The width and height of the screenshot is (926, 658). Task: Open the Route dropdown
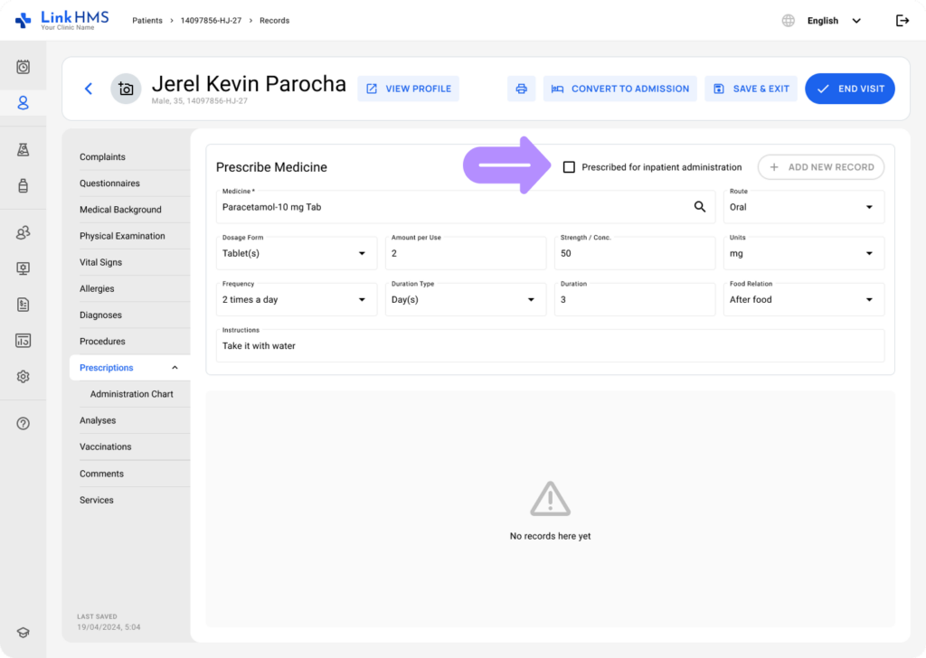pos(803,207)
